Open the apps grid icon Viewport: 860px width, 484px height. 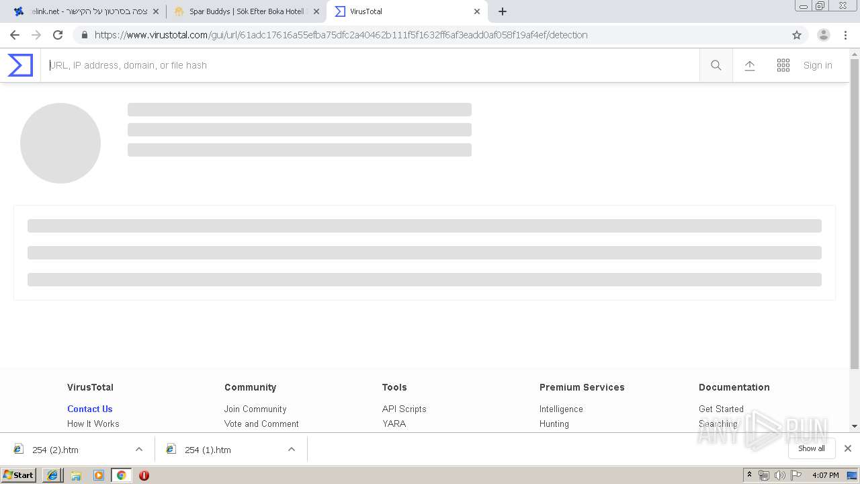pyautogui.click(x=783, y=65)
